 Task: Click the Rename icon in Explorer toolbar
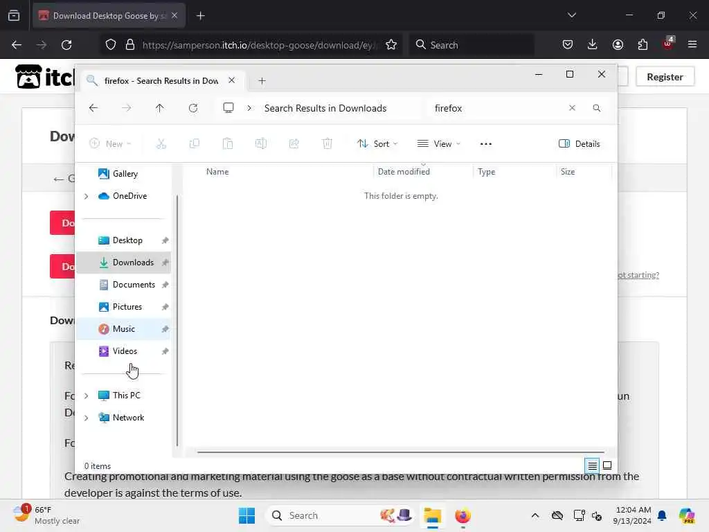point(261,144)
